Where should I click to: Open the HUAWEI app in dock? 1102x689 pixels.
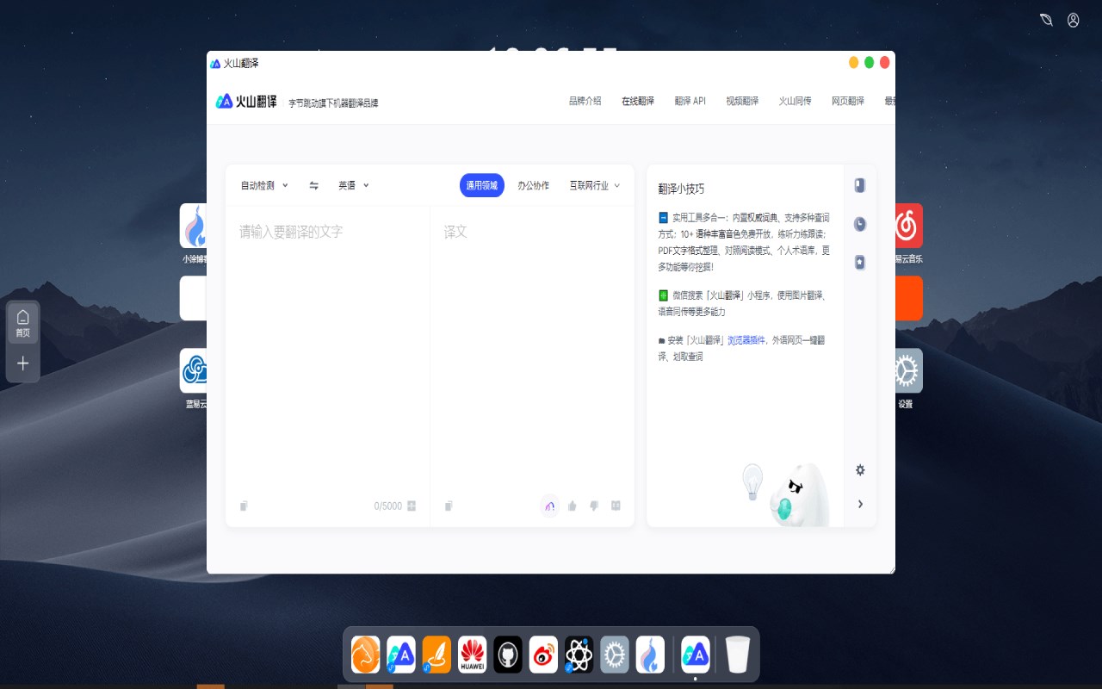tap(473, 655)
